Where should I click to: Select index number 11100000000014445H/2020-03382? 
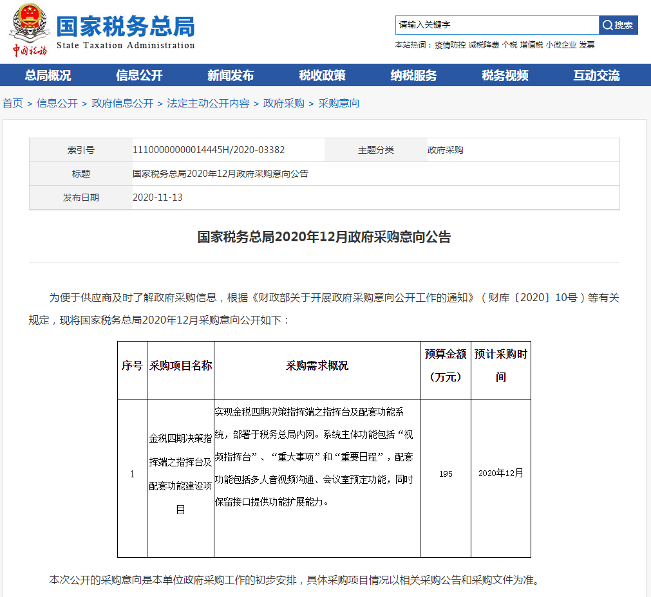(x=209, y=150)
